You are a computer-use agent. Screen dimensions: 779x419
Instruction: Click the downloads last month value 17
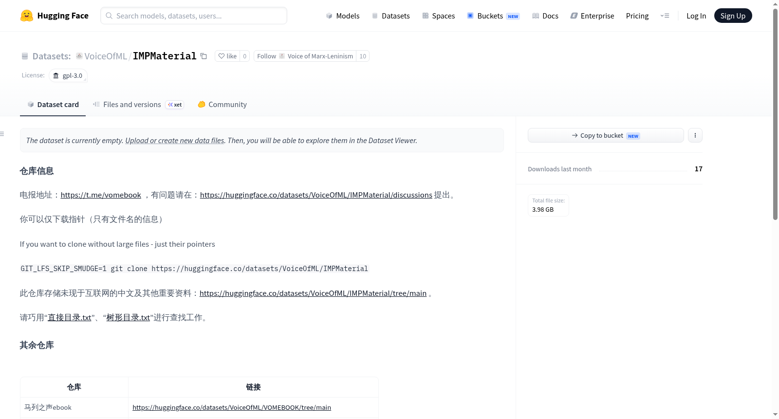pos(699,169)
